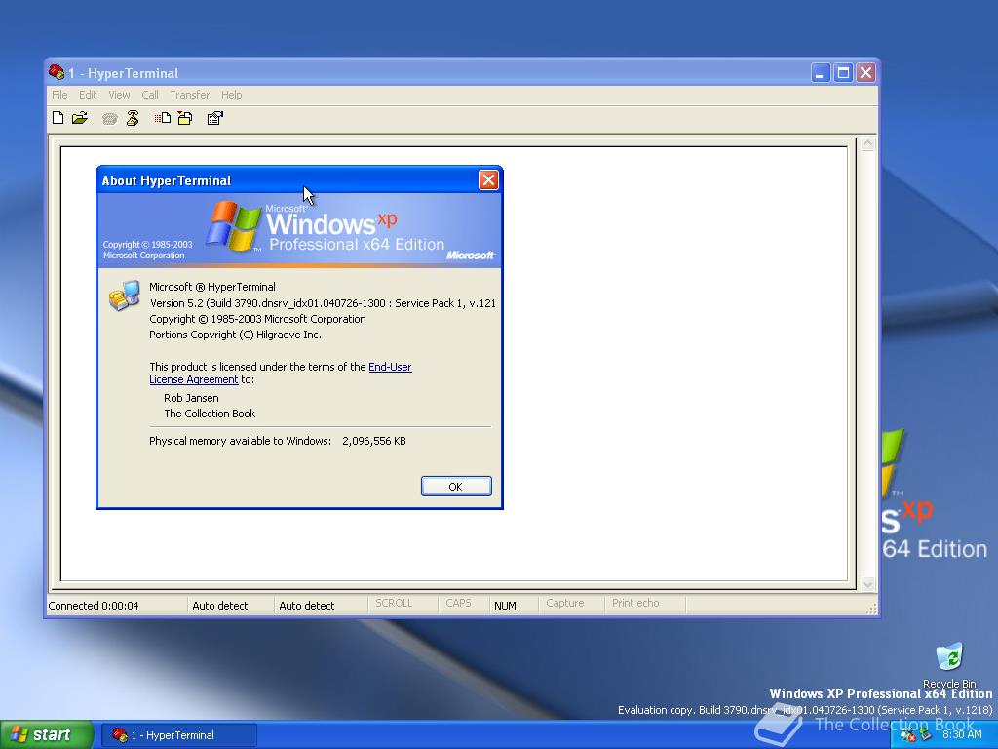Click the SCROLL status bar indicator
The image size is (998, 749).
(x=394, y=603)
